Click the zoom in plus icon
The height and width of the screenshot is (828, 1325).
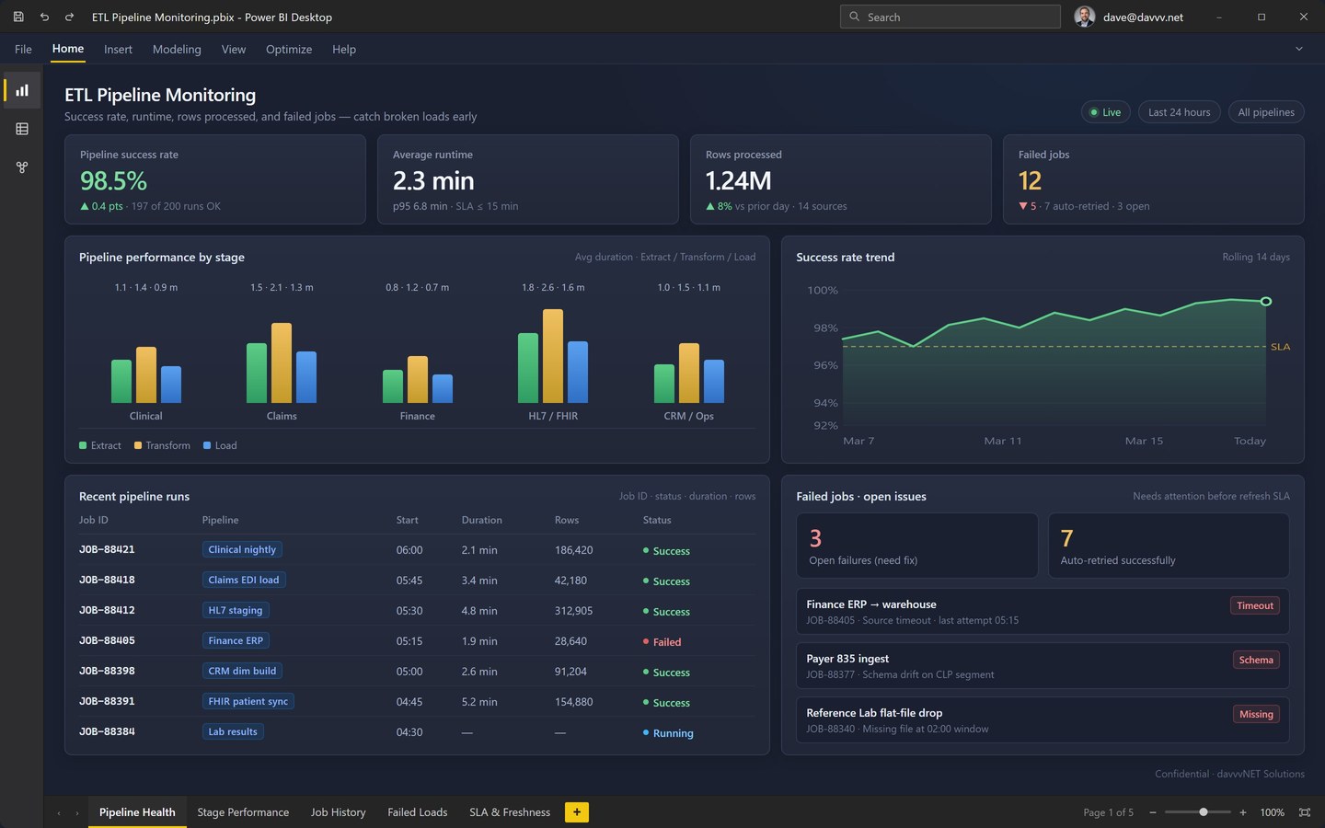pos(1243,812)
